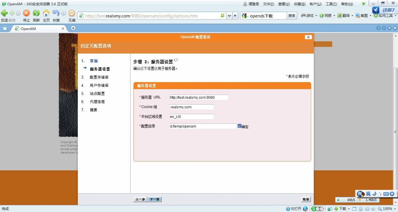Click the 服务器 URL input field
This screenshot has width=398, height=212.
[x=199, y=97]
